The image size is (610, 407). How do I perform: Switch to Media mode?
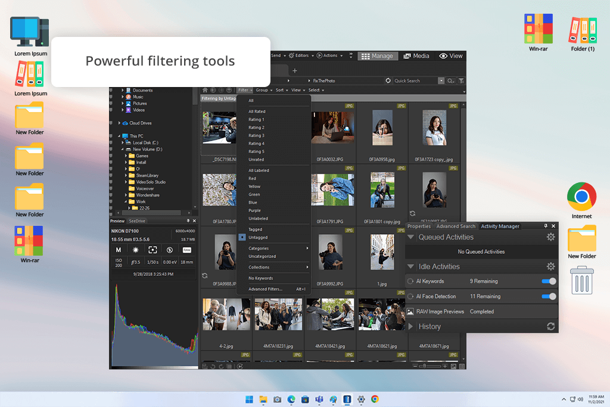[x=416, y=56]
